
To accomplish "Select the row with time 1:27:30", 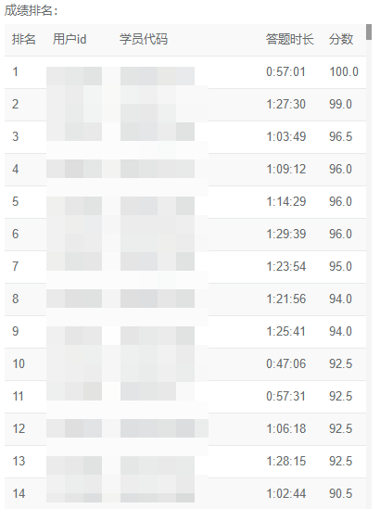I will (185, 105).
